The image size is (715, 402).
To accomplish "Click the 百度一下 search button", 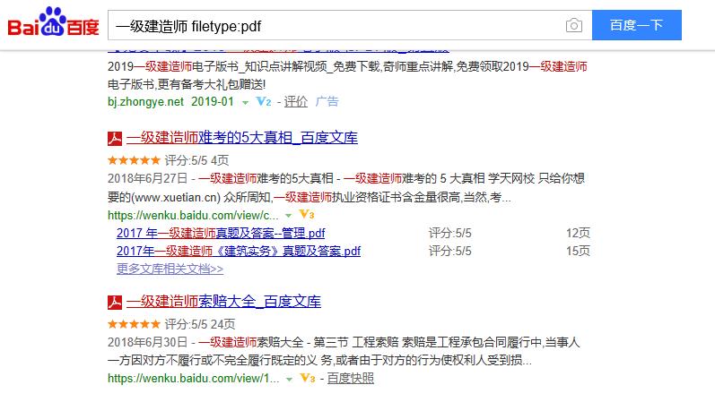I will pos(637,25).
